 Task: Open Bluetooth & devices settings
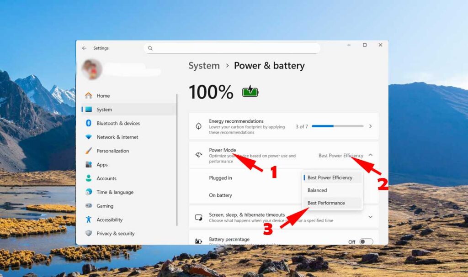tap(118, 123)
